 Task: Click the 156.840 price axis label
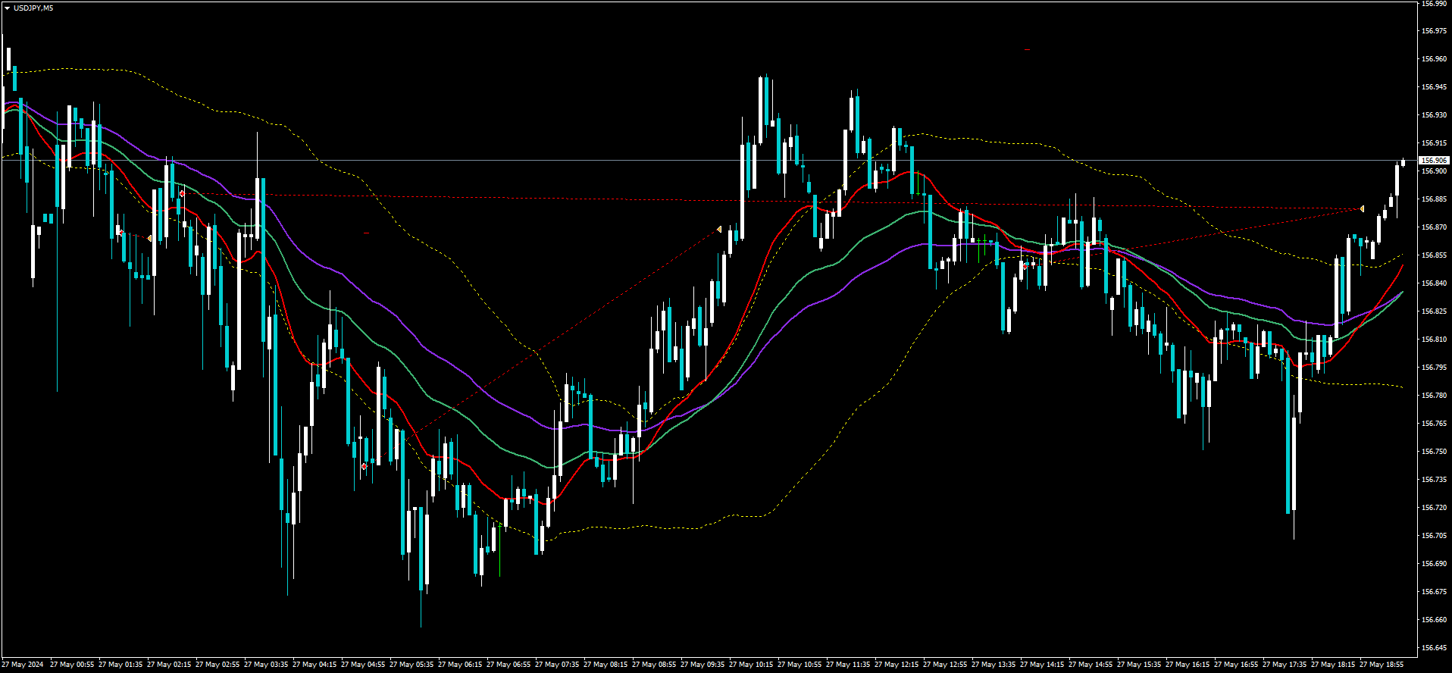click(x=1434, y=283)
